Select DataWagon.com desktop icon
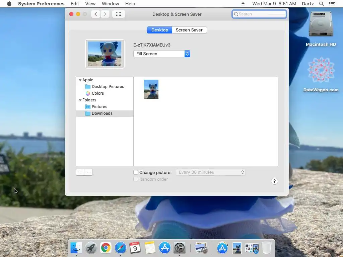The width and height of the screenshot is (343, 257). pyautogui.click(x=321, y=74)
